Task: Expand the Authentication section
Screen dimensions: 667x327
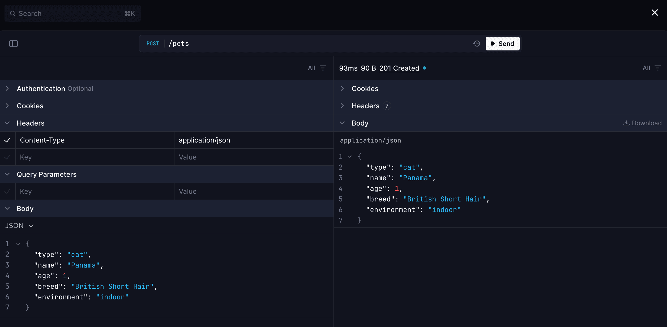Action: tap(7, 88)
